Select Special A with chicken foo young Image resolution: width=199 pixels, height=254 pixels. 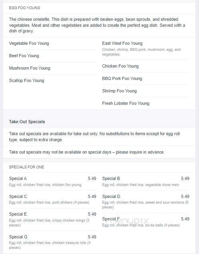(53, 182)
